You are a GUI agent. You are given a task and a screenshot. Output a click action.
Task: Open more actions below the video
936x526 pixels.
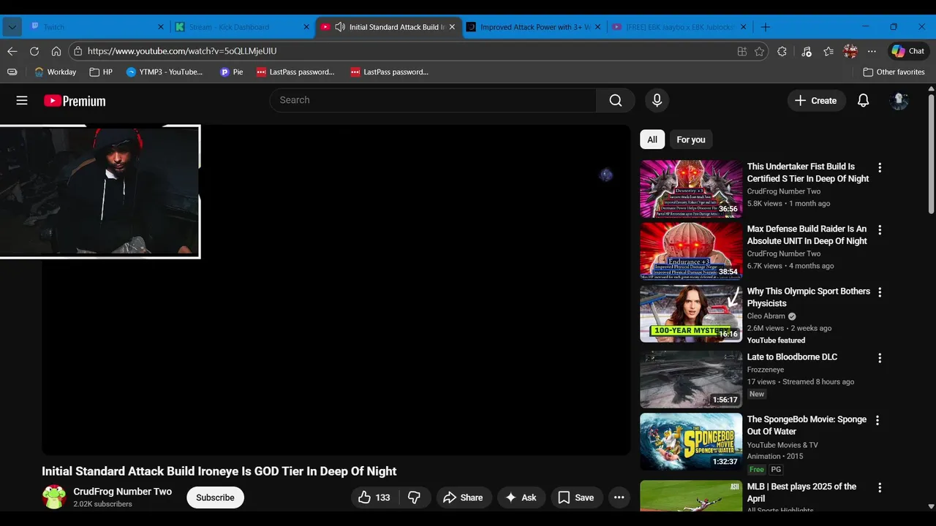(x=619, y=498)
